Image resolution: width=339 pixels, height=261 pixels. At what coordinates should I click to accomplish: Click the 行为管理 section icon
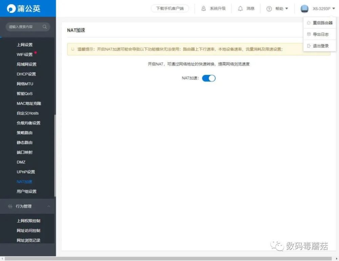pyautogui.click(x=10, y=206)
